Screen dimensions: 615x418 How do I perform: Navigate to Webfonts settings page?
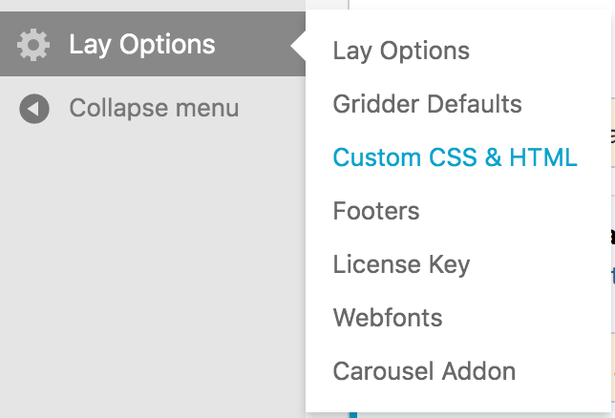point(388,318)
